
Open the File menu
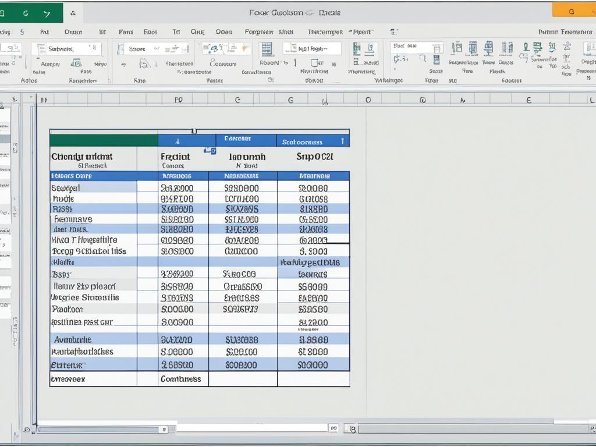pos(6,32)
